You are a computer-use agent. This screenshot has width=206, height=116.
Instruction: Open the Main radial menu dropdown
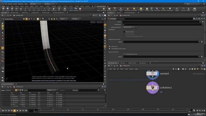pyautogui.click(x=51, y=4)
